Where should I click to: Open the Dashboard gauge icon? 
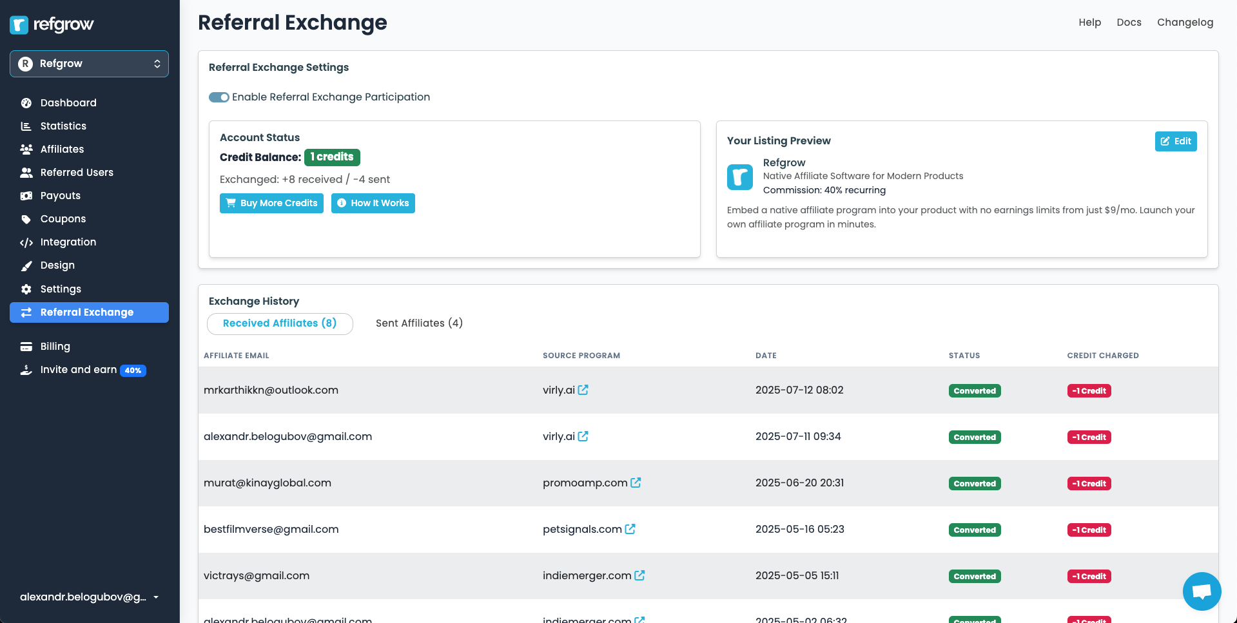(26, 103)
